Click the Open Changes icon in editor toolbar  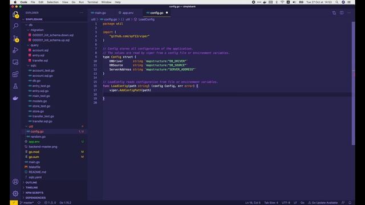click(334, 13)
